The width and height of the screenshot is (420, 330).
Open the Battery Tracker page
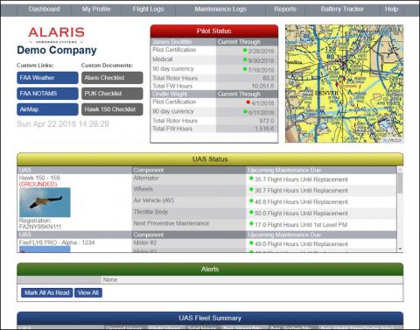[342, 9]
